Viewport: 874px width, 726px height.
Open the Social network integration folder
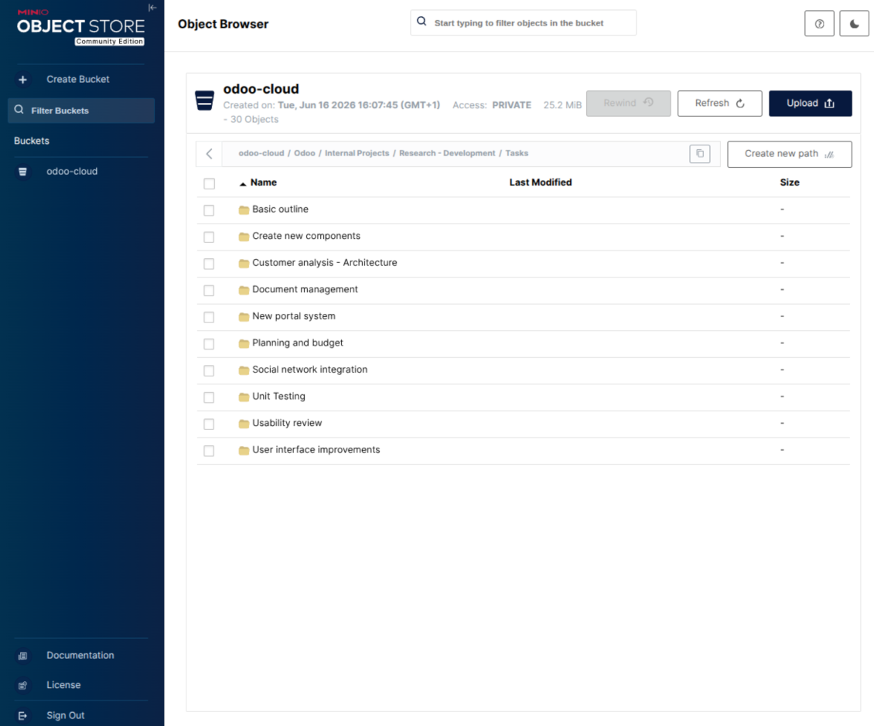pyautogui.click(x=310, y=370)
